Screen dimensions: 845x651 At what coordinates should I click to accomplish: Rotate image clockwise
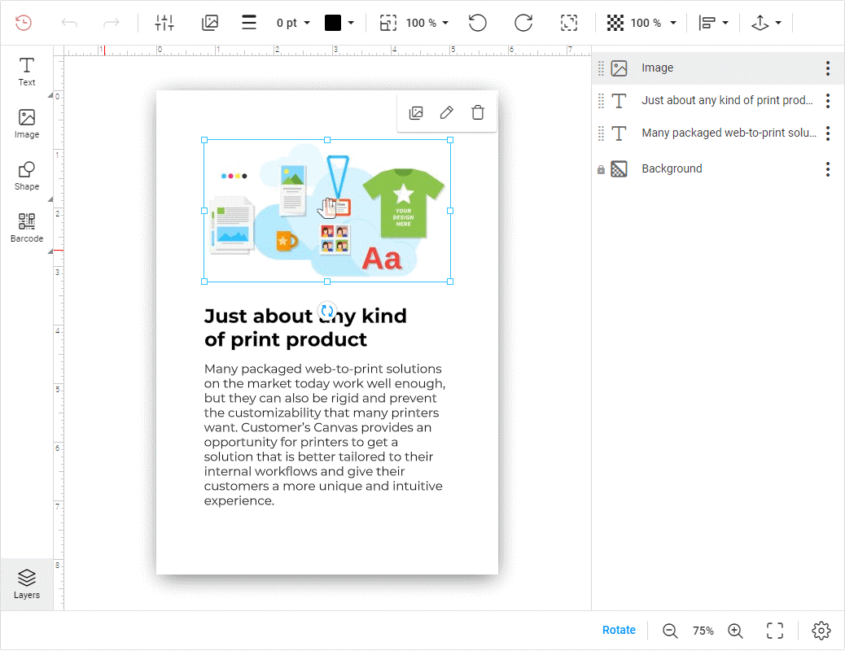(523, 23)
